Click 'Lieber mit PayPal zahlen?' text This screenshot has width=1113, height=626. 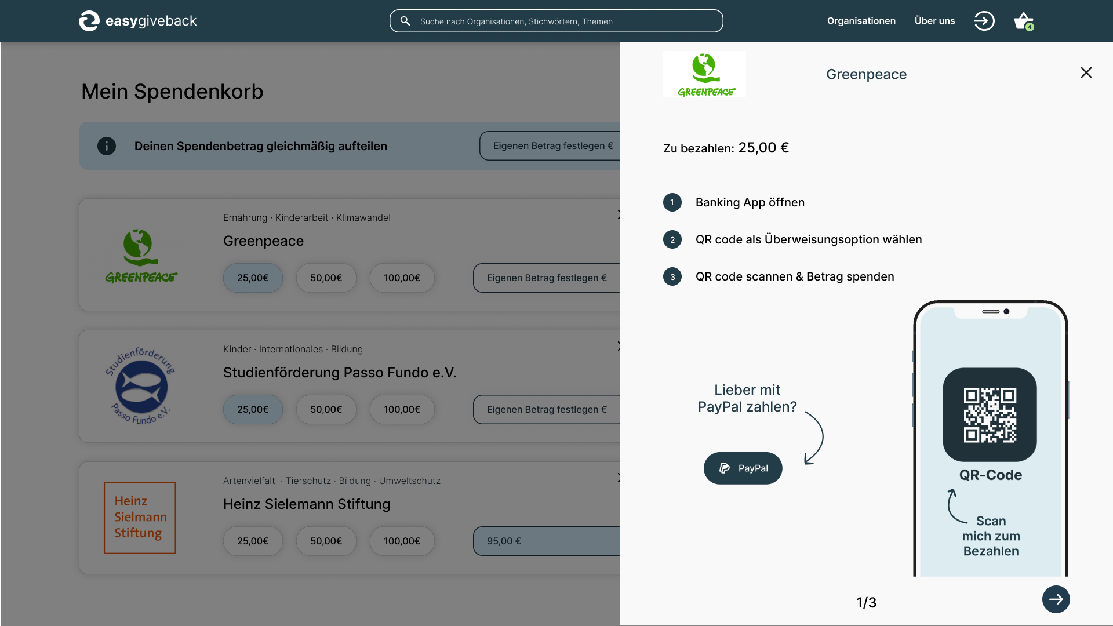click(x=747, y=398)
